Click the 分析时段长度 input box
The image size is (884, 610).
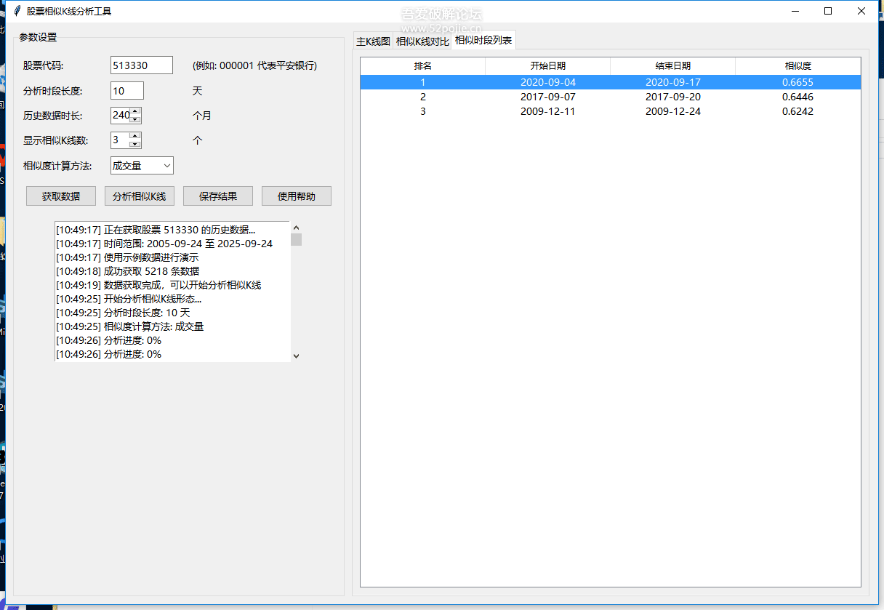pos(127,91)
